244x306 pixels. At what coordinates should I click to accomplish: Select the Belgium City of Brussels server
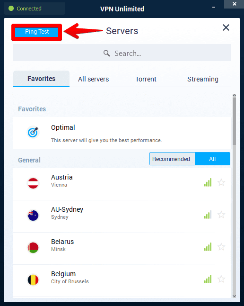click(x=122, y=281)
